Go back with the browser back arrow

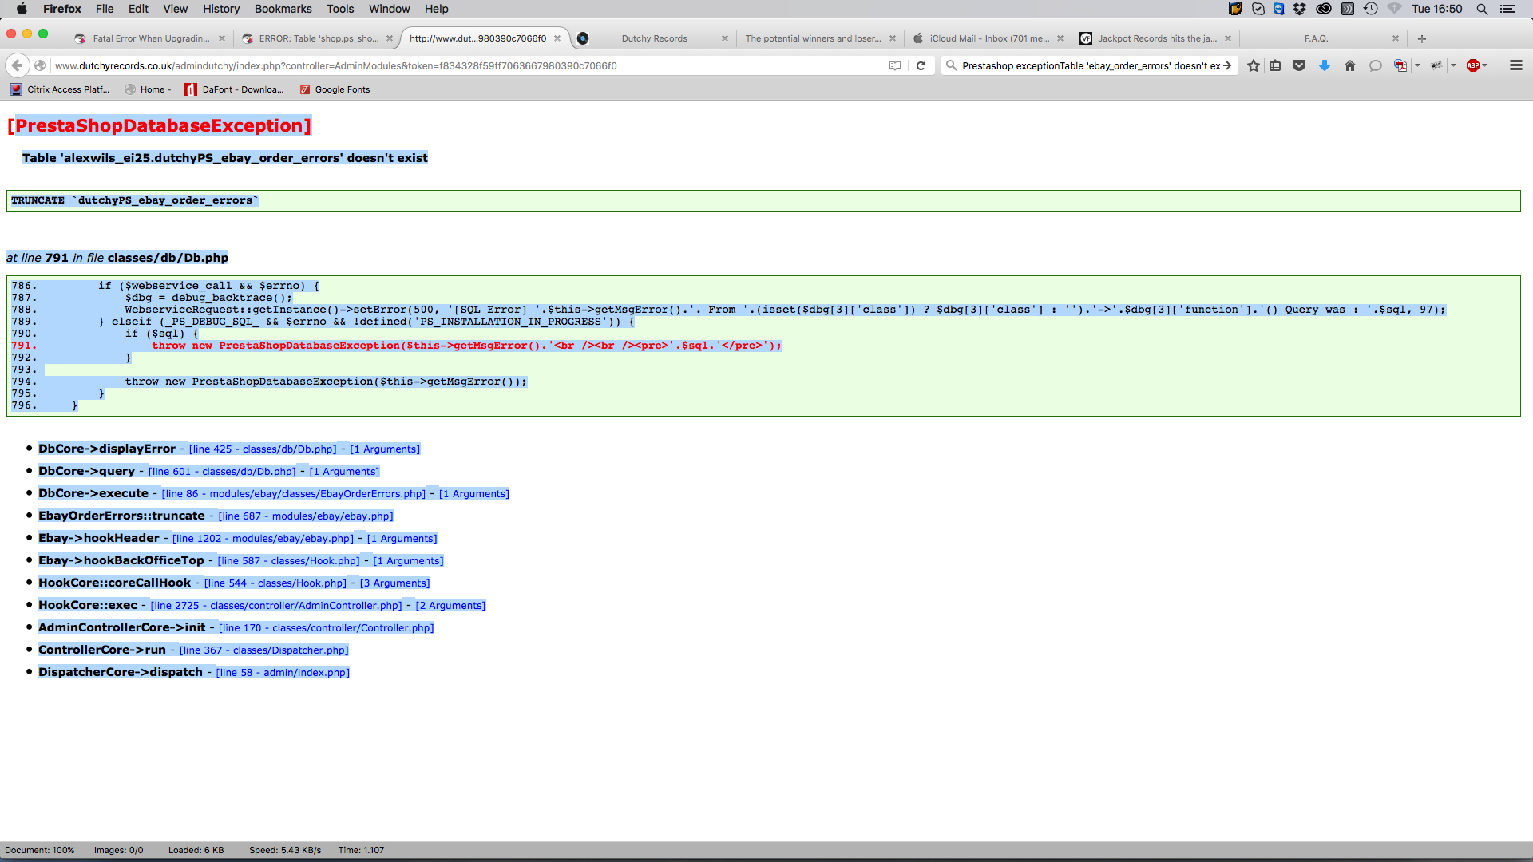[x=18, y=65]
